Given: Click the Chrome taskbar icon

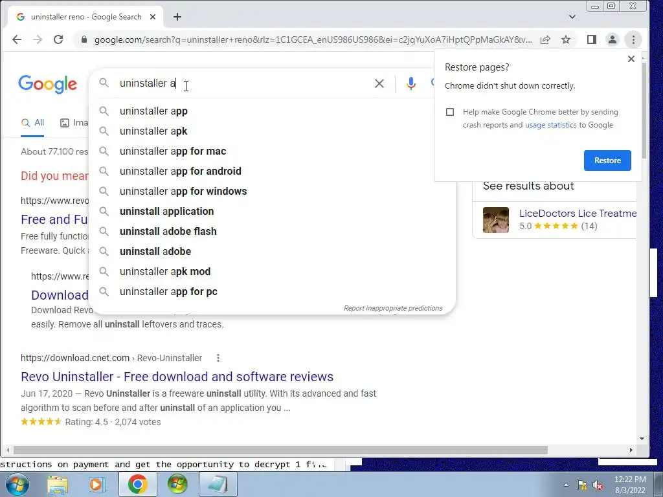Looking at the screenshot, I should tap(137, 484).
